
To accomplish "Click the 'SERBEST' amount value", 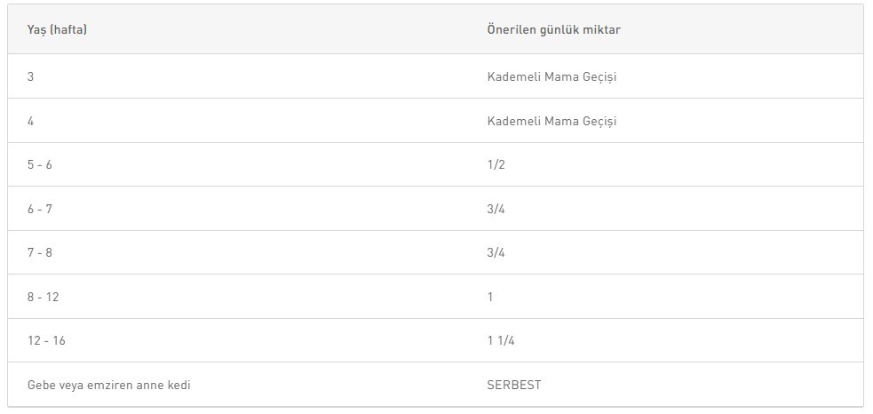I will point(514,385).
